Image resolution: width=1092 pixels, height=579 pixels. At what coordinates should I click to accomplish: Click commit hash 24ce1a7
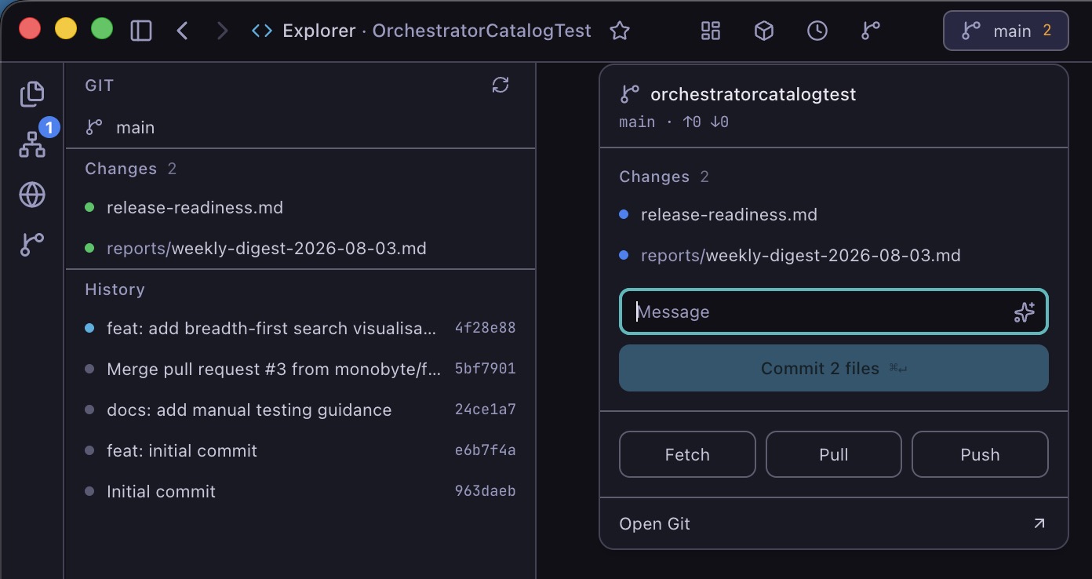[485, 410]
